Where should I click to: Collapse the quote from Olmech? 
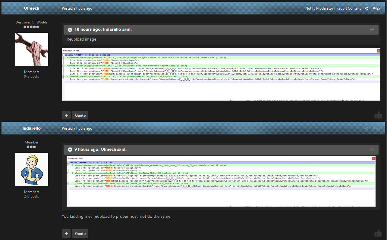point(70,149)
